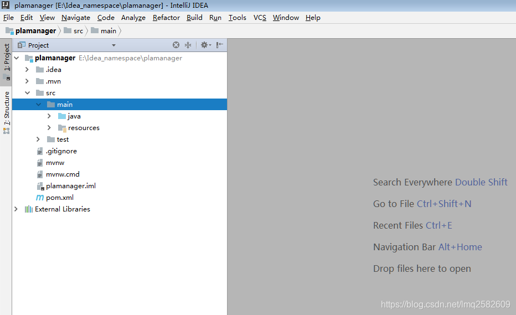
Task: Click the Collapse All icon in Project panel
Action: click(188, 45)
